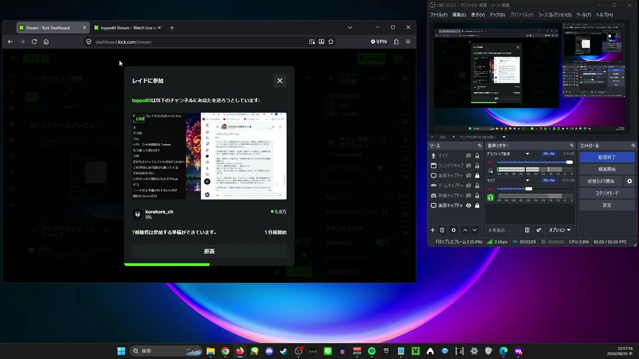This screenshot has height=359, width=639.
Task: Toggle monitoring headphones for デスクトップ音声
Action: pyautogui.click(x=491, y=170)
